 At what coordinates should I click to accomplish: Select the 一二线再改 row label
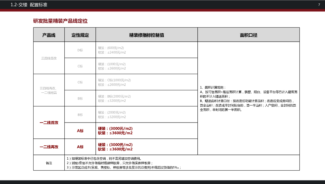pyautogui.click(x=49, y=147)
